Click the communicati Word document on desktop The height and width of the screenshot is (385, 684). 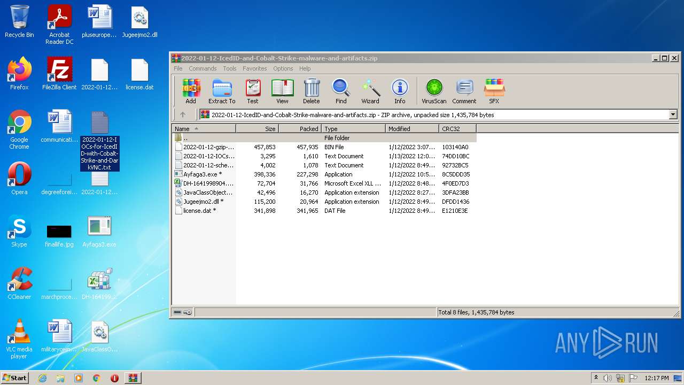pos(59,126)
